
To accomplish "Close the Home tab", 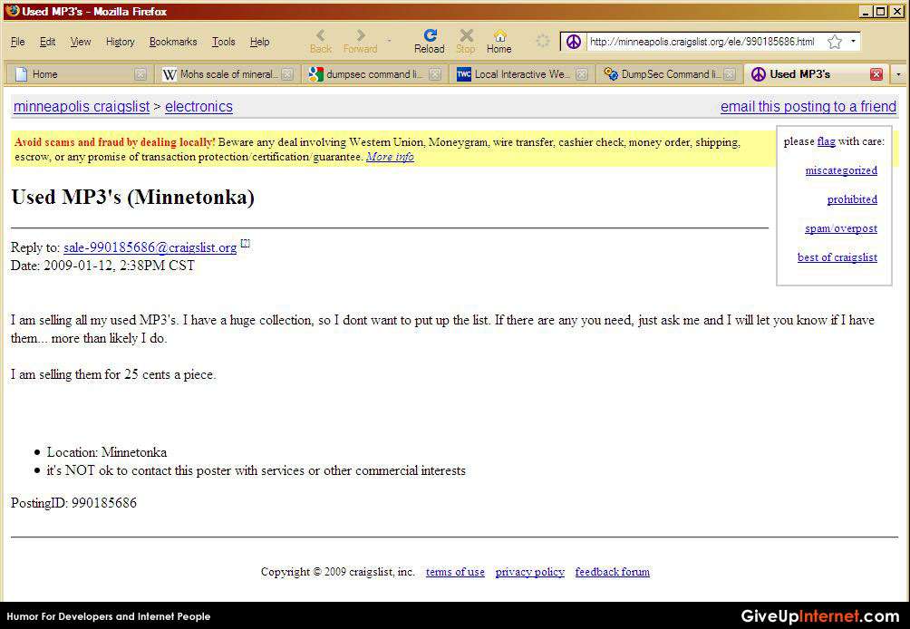I will pos(140,74).
